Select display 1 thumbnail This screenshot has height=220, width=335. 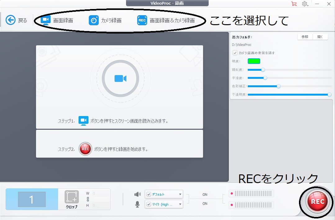pyautogui.click(x=32, y=199)
